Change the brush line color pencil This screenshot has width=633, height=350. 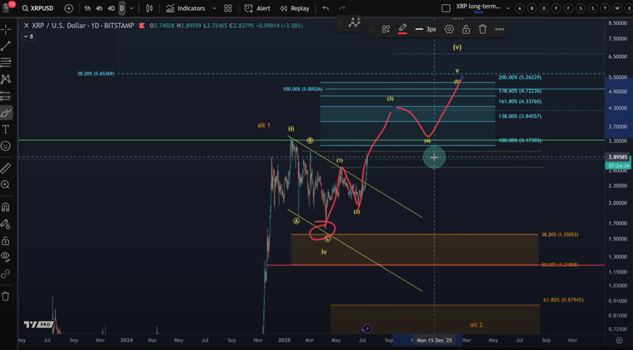click(x=403, y=29)
